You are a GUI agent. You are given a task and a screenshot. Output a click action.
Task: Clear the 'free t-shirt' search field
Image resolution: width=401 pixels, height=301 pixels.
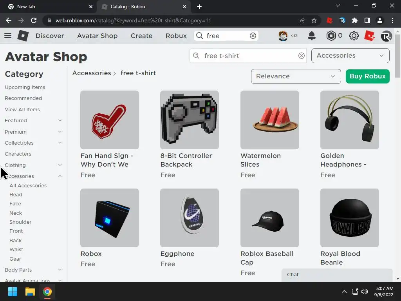tap(301, 56)
